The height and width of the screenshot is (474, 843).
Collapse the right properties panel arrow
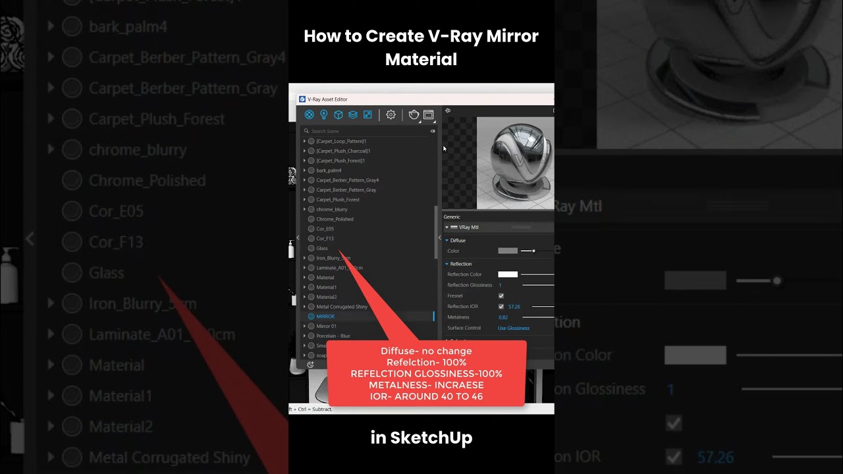point(440,238)
